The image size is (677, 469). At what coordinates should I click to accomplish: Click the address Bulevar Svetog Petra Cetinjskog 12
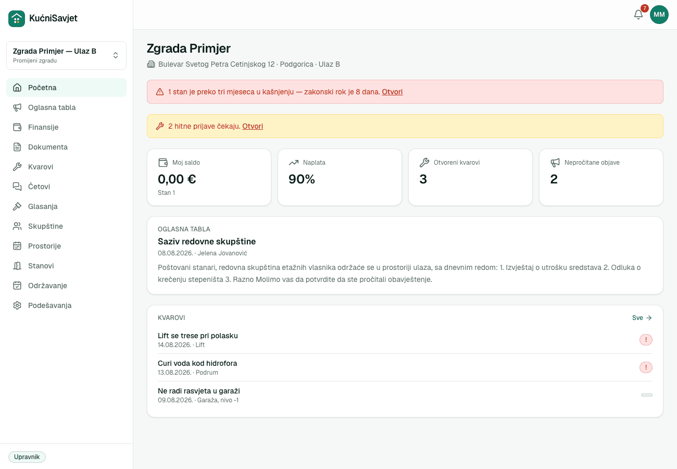tap(216, 64)
